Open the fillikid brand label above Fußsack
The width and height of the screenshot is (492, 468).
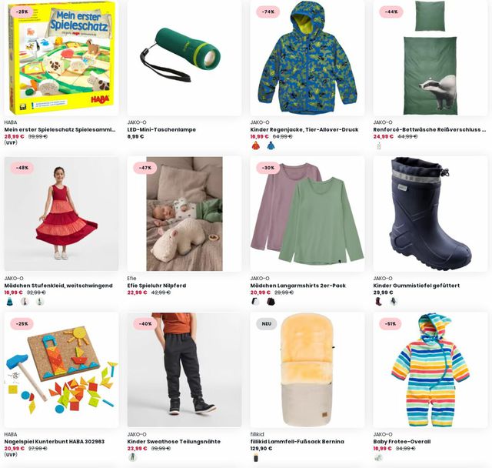(257, 434)
